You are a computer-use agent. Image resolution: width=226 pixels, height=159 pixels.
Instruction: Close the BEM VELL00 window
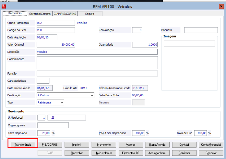tap(221, 6)
